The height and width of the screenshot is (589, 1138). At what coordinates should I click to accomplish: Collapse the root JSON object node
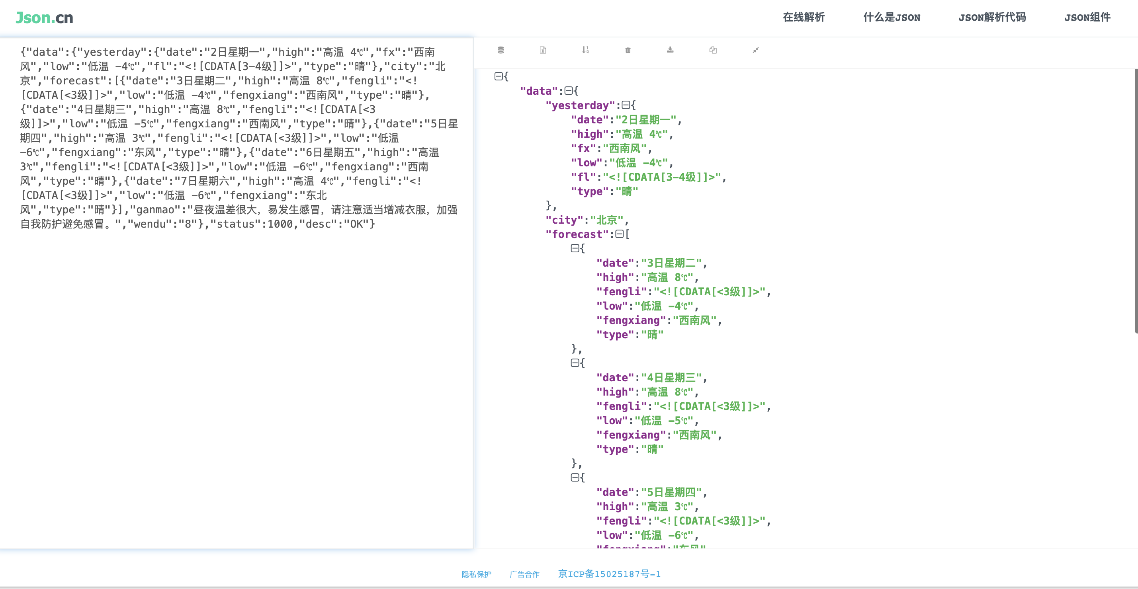coord(498,76)
